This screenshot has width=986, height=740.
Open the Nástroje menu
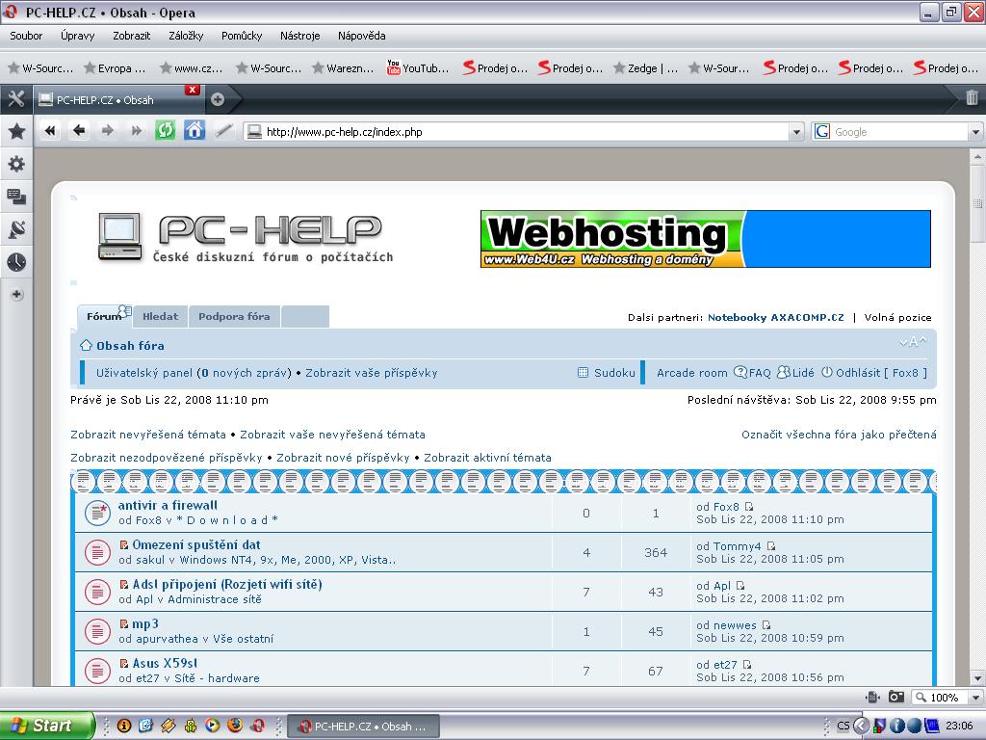click(300, 36)
